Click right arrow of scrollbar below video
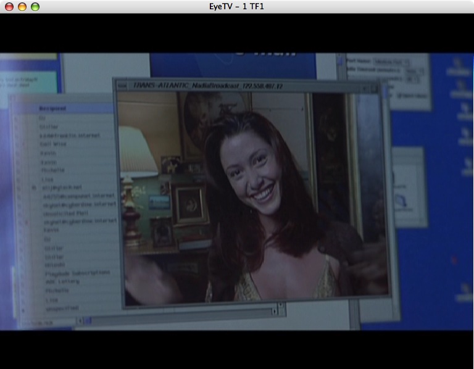This screenshot has height=369, width=474. (x=275, y=311)
